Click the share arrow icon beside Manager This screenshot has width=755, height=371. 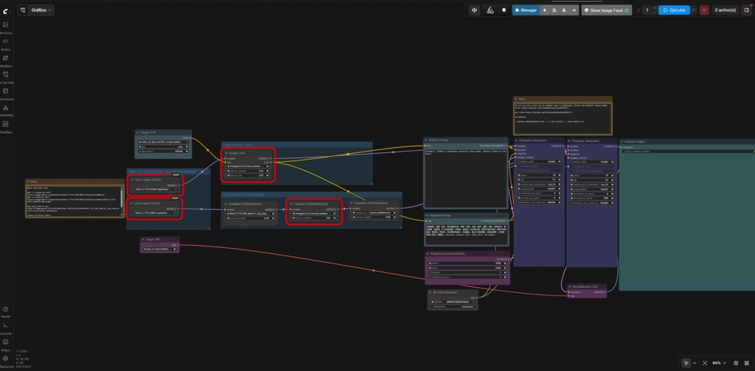point(574,10)
